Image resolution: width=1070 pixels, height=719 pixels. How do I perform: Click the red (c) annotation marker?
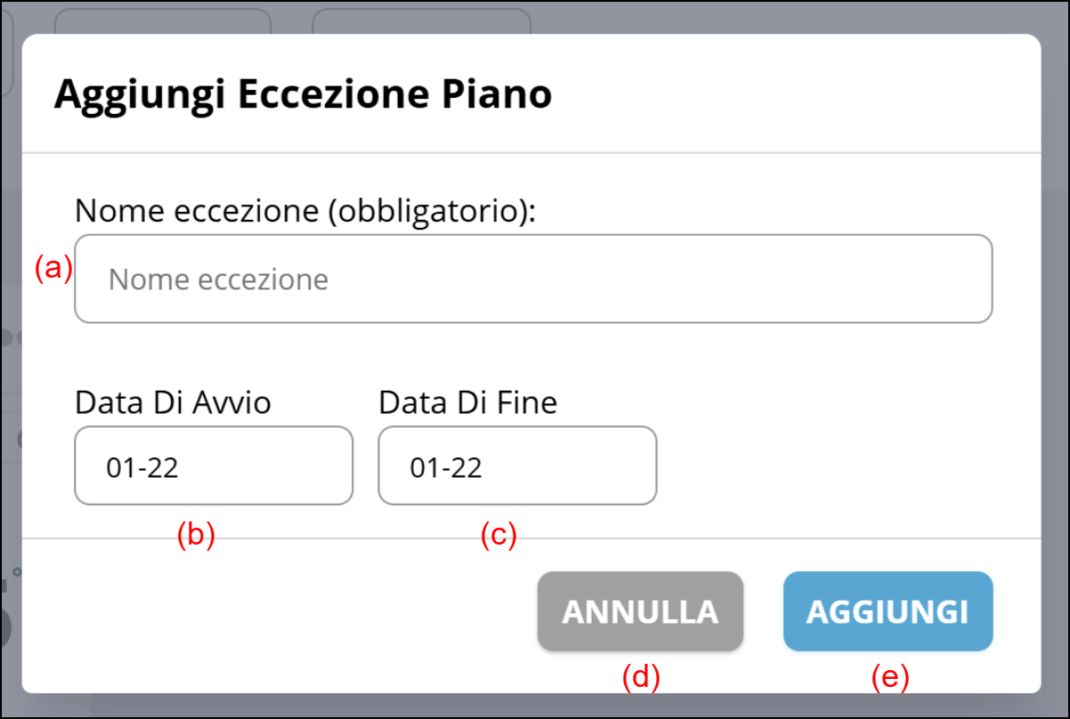[x=499, y=534]
